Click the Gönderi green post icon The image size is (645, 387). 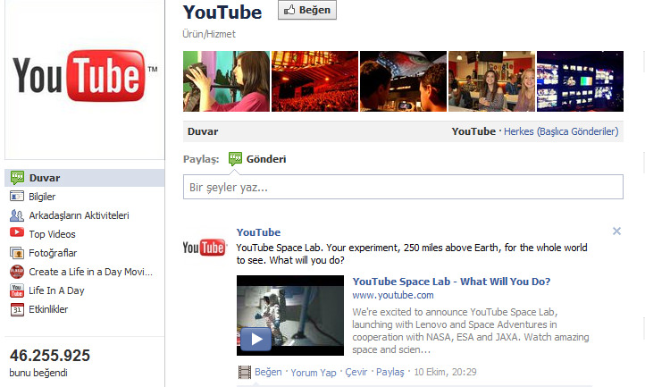click(236, 159)
